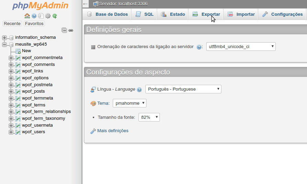The image size is (307, 184).
Task: Open the Tema pmahomme dropdown
Action: point(129,103)
